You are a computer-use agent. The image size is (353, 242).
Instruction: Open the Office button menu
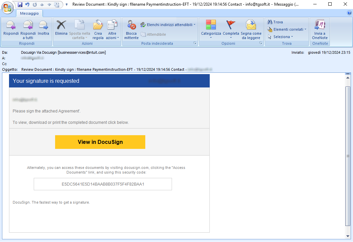point(7,7)
